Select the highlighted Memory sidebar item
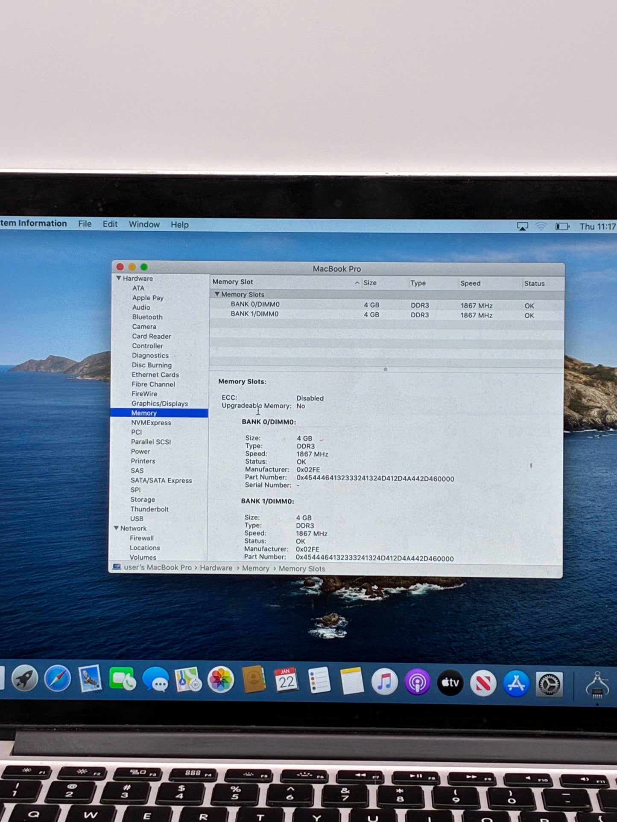The image size is (617, 822). pos(159,413)
